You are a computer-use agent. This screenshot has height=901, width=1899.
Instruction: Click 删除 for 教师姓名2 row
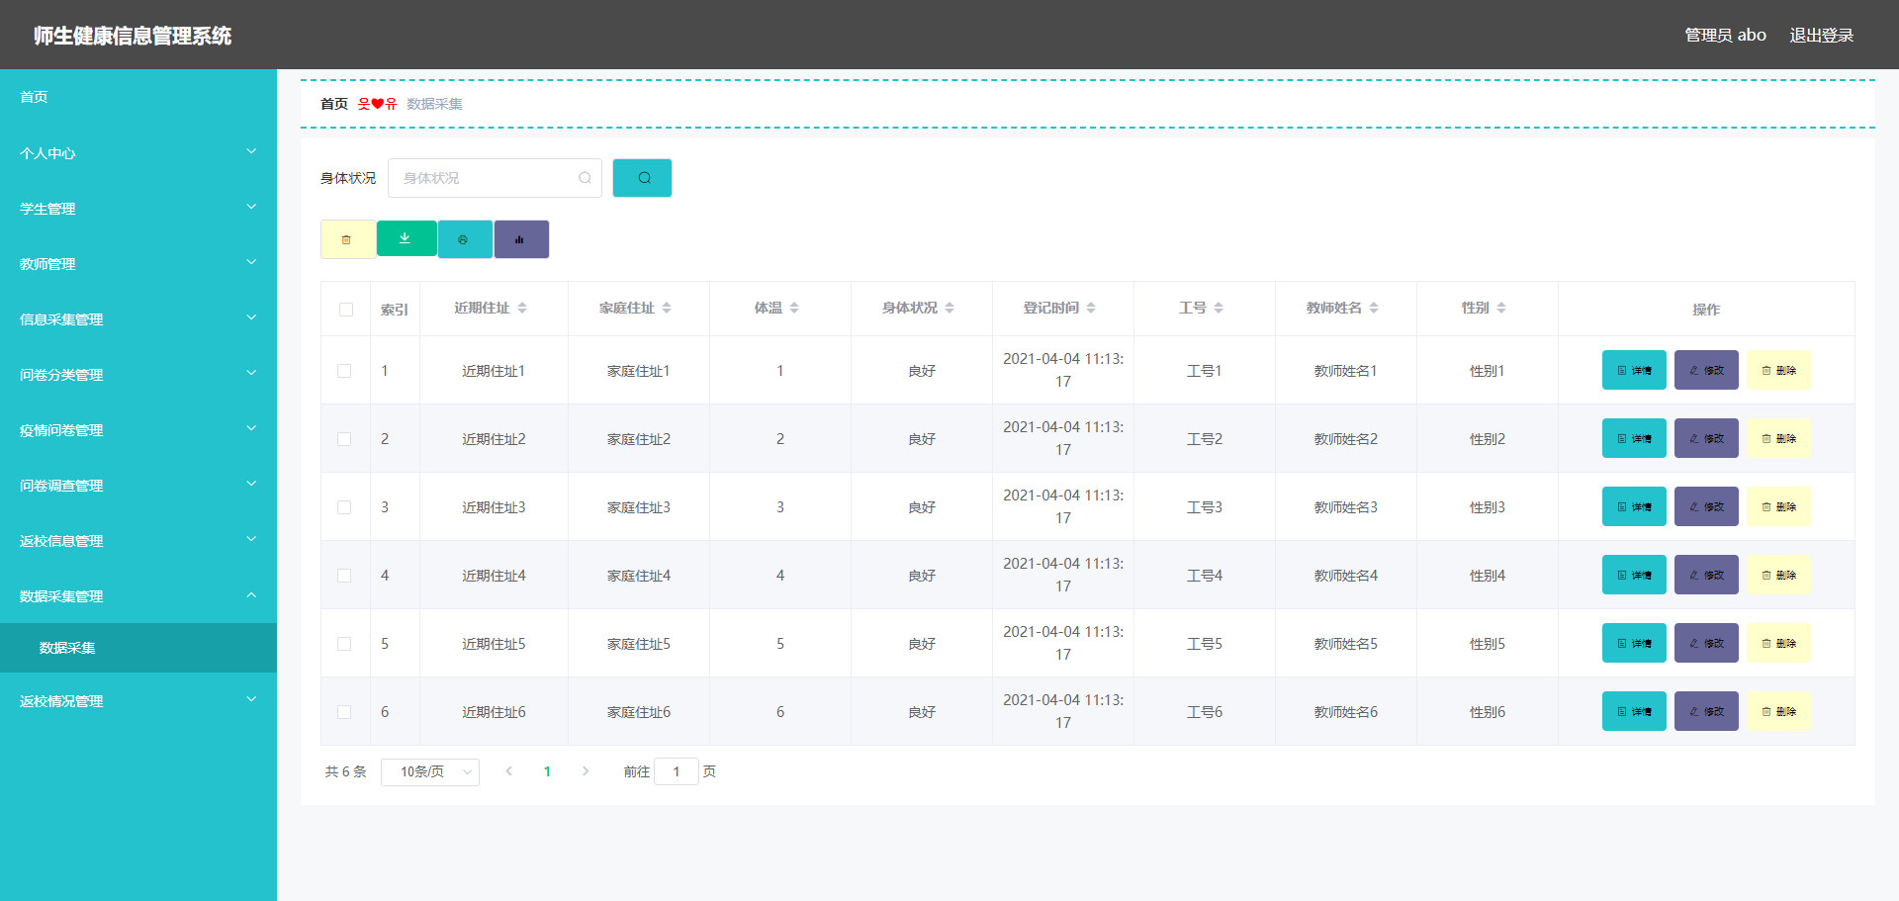click(1778, 438)
